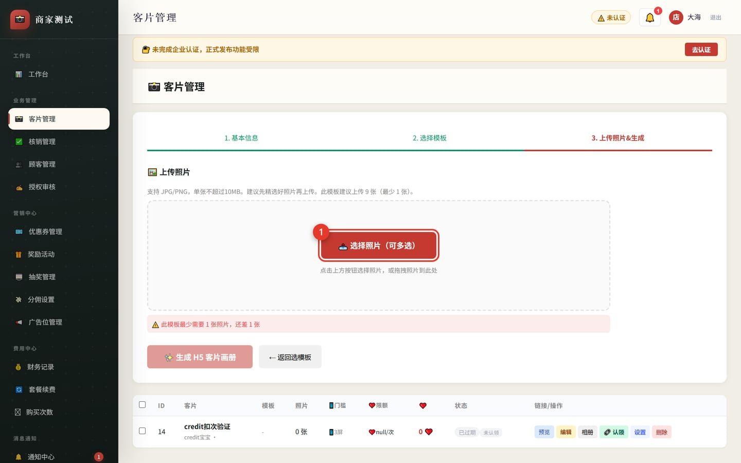The width and height of the screenshot is (741, 463).
Task: Click 生成 H5 客片画册 button
Action: pyautogui.click(x=200, y=357)
